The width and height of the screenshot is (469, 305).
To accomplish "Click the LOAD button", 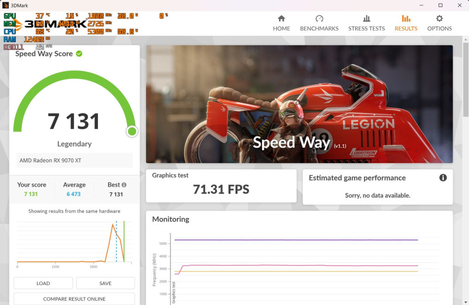I will 43,283.
